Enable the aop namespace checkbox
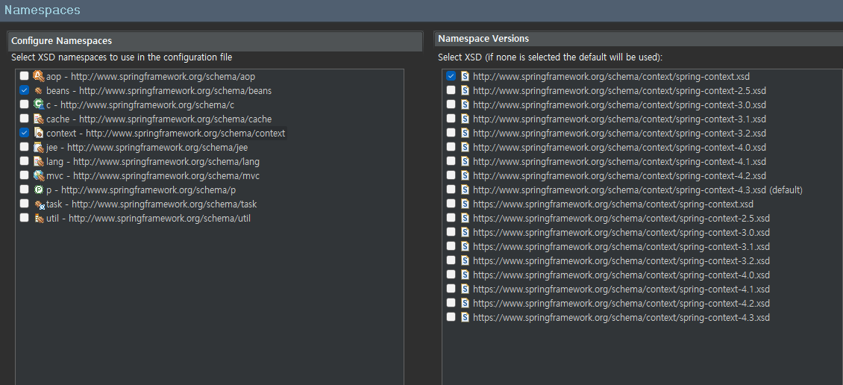The width and height of the screenshot is (843, 385). coord(24,76)
